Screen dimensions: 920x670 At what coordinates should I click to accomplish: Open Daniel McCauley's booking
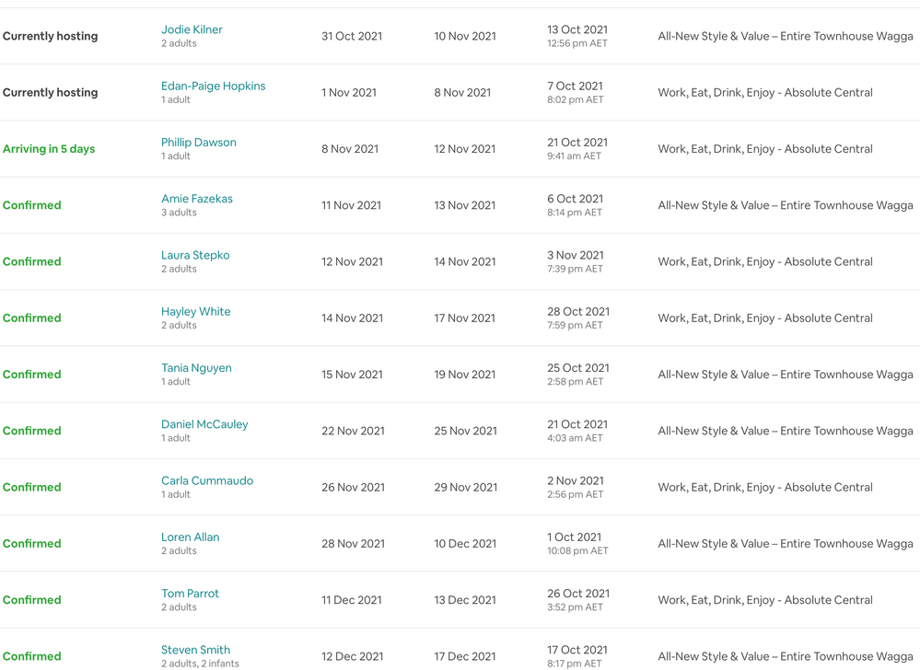[204, 424]
